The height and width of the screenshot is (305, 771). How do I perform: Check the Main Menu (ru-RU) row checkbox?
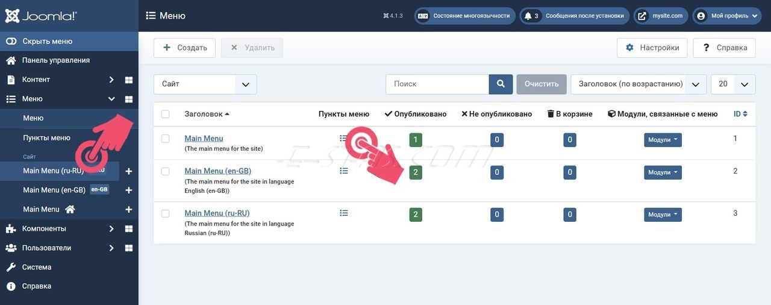pos(166,213)
